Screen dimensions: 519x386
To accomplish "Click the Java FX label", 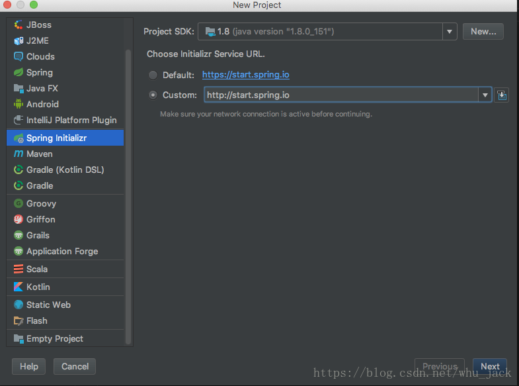I will click(42, 88).
